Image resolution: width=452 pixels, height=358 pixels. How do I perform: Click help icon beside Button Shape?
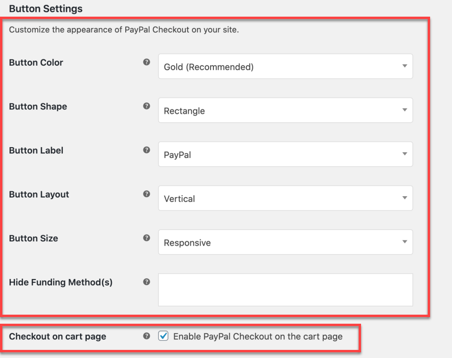pyautogui.click(x=146, y=106)
